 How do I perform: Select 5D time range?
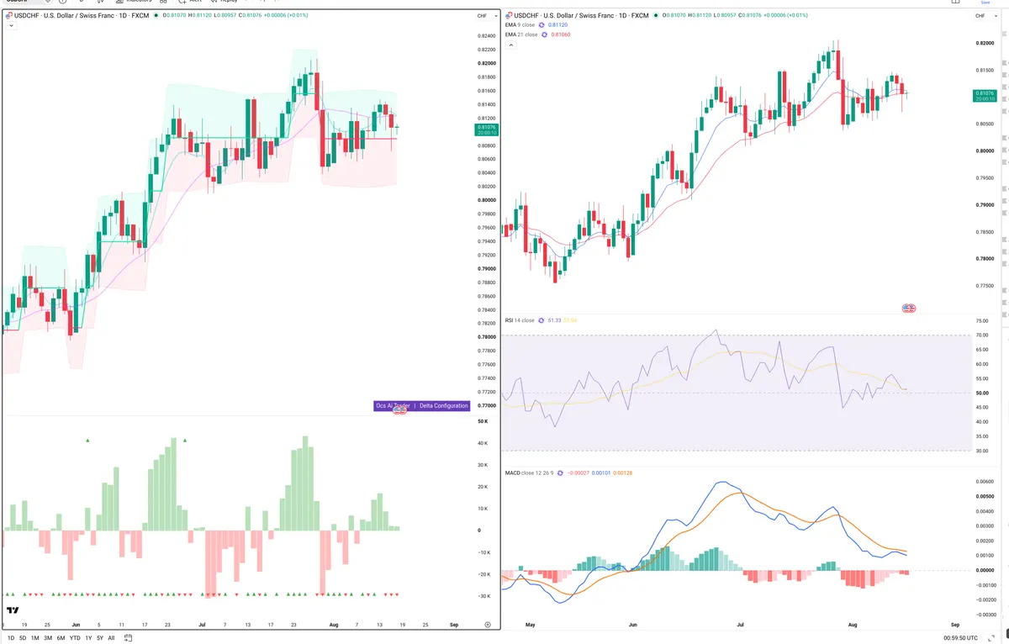[23, 638]
